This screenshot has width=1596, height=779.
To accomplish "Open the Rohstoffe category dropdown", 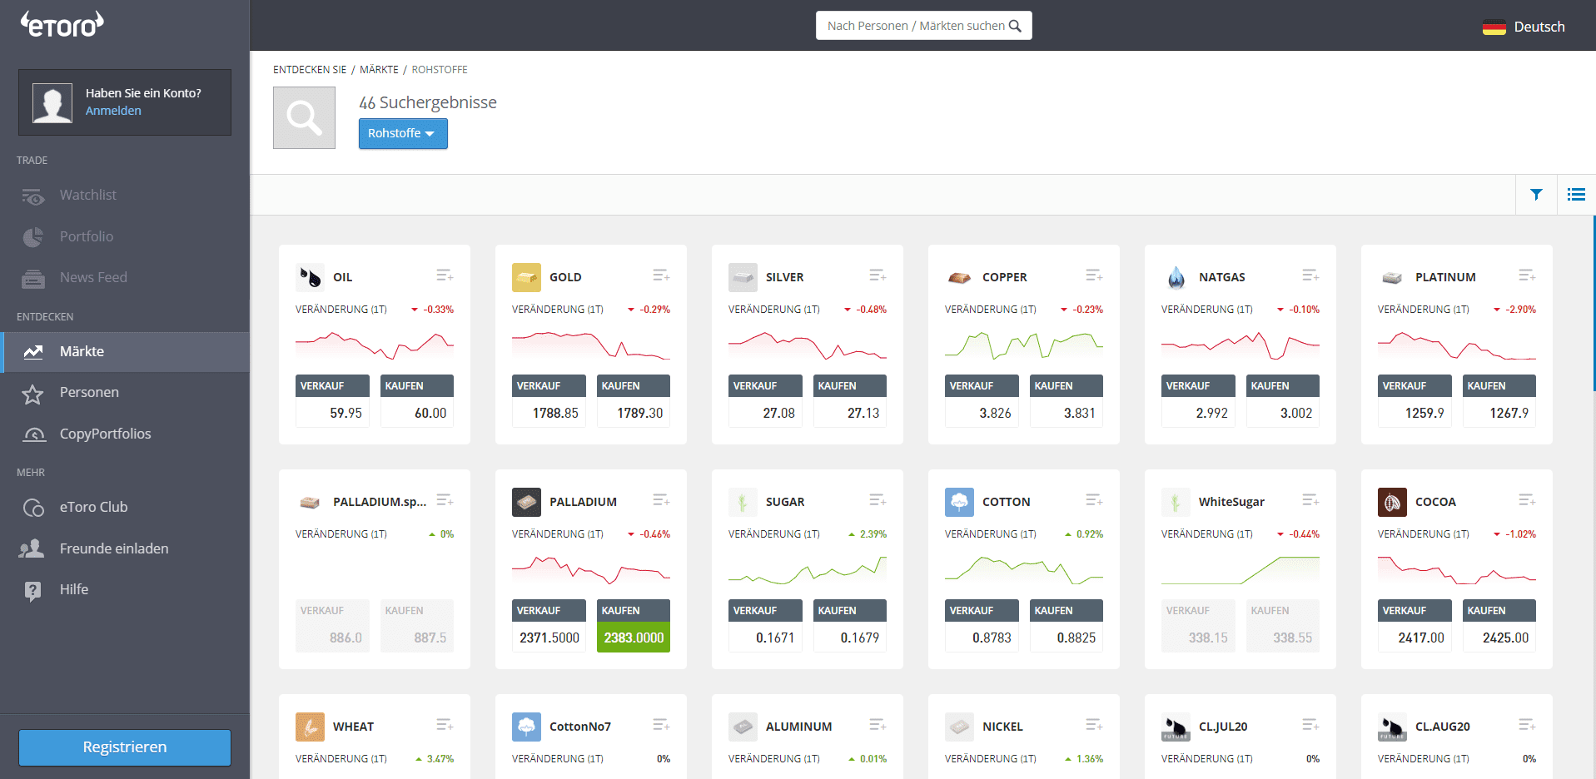I will [x=403, y=133].
